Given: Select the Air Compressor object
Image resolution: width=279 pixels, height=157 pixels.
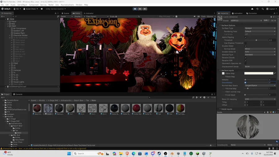Looking at the screenshot, I should [20, 29].
